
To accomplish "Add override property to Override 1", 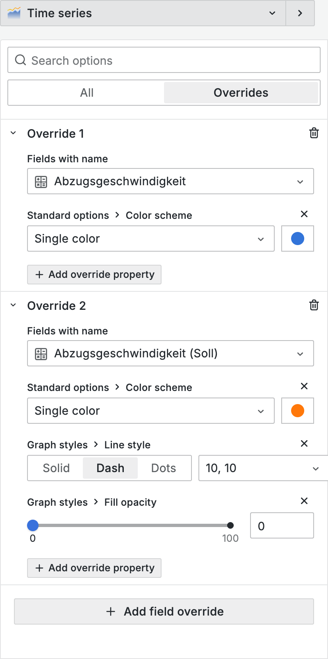I will point(94,275).
